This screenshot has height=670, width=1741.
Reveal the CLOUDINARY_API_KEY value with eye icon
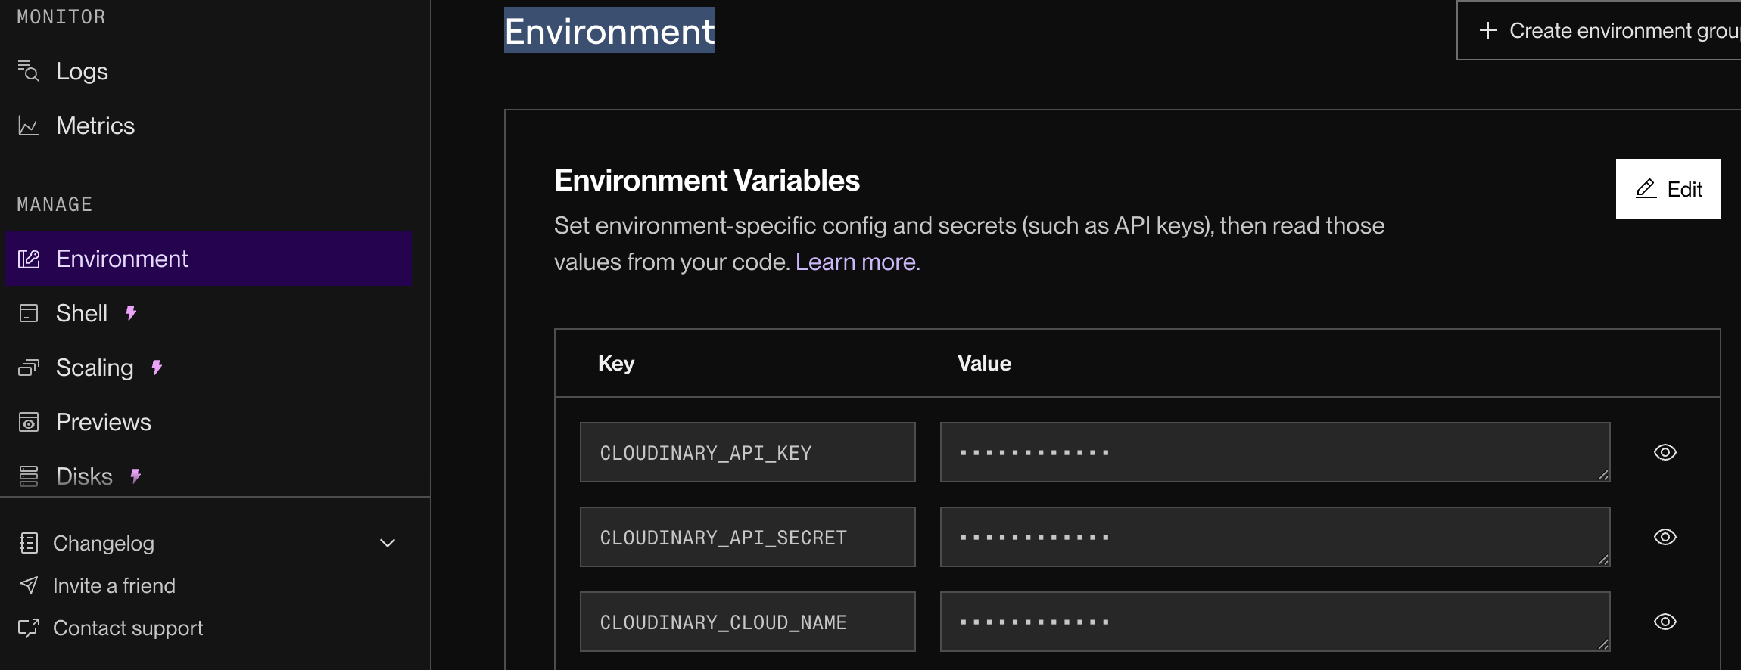(x=1665, y=452)
